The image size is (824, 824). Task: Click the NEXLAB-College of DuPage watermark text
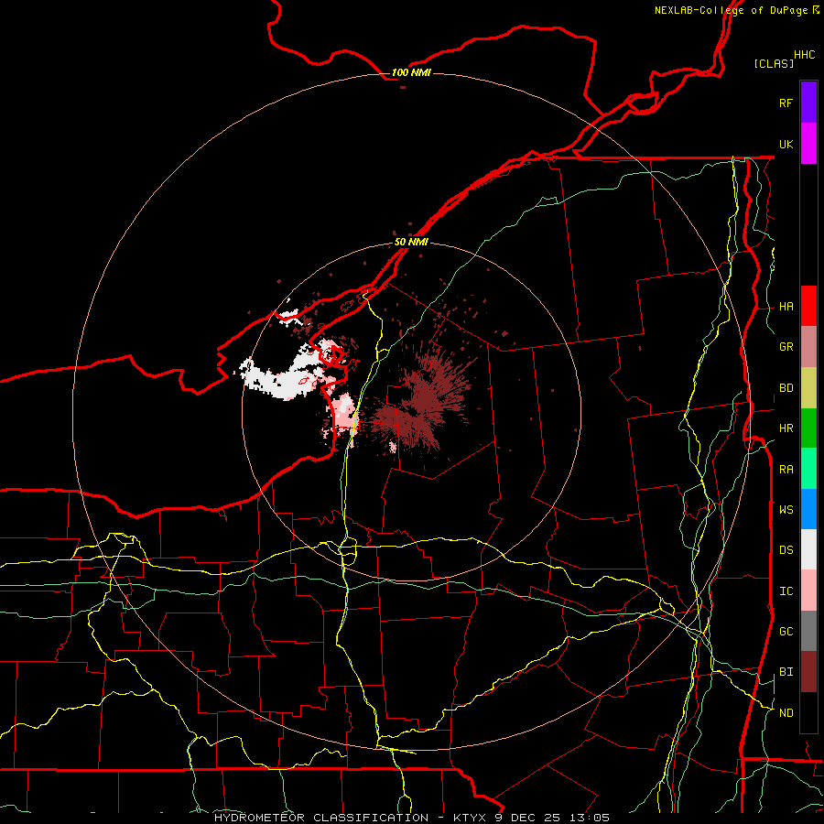(x=732, y=10)
